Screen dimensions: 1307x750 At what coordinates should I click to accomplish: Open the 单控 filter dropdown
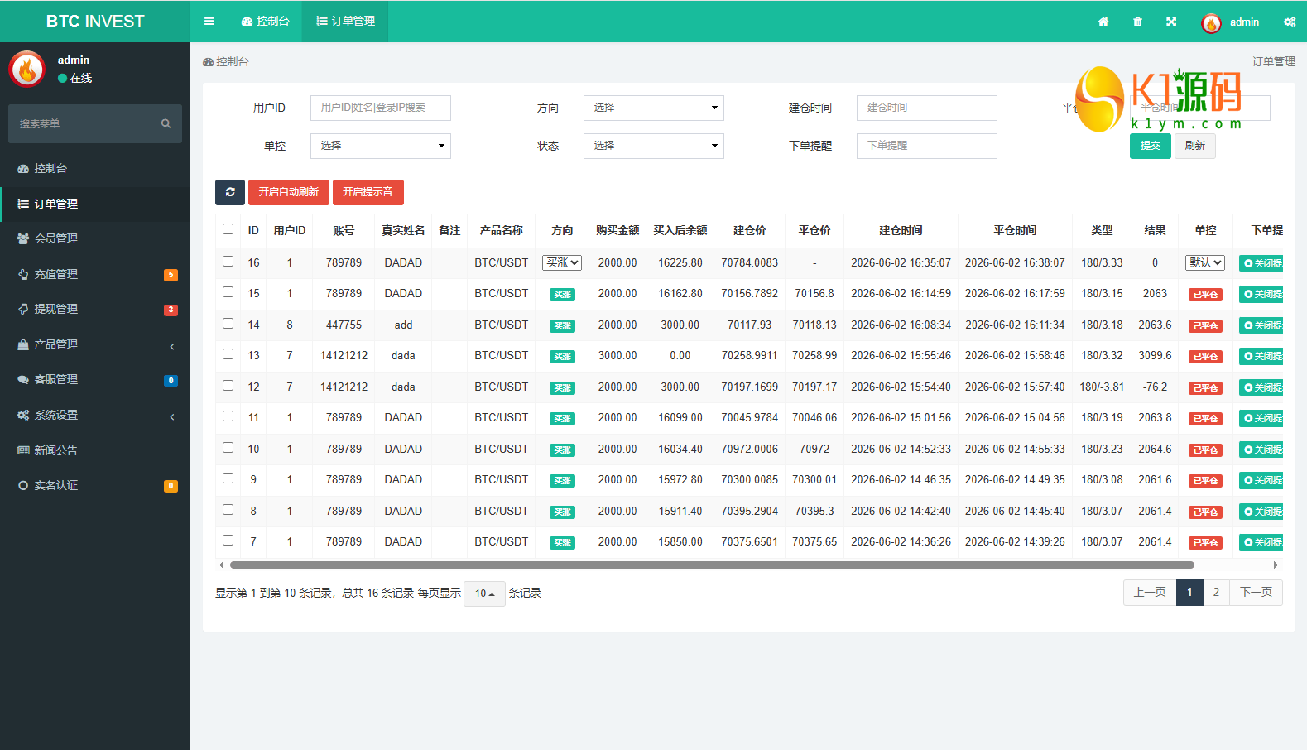tap(381, 146)
